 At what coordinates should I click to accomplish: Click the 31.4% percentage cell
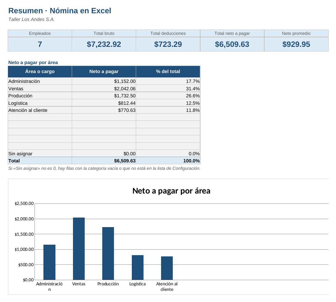point(168,88)
